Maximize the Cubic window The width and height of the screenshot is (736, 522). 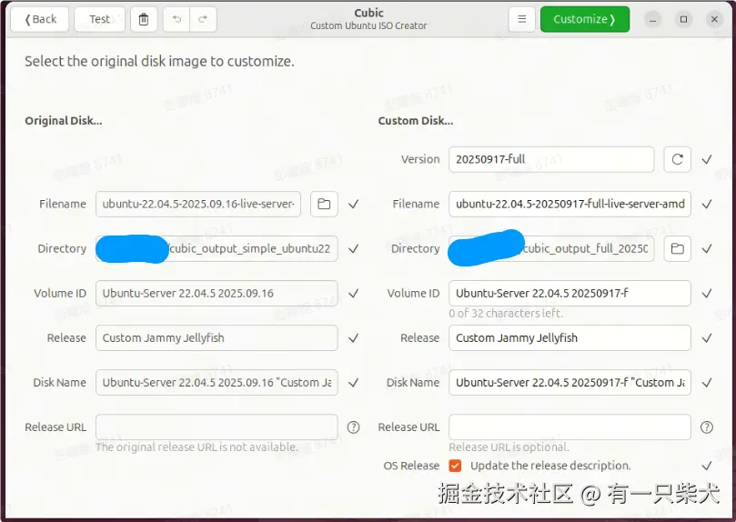pos(683,19)
